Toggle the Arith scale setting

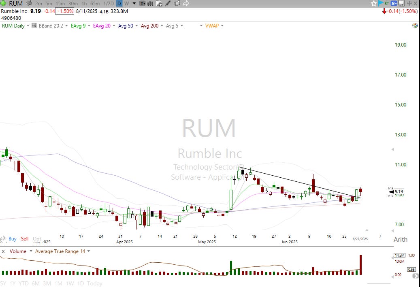point(401,239)
